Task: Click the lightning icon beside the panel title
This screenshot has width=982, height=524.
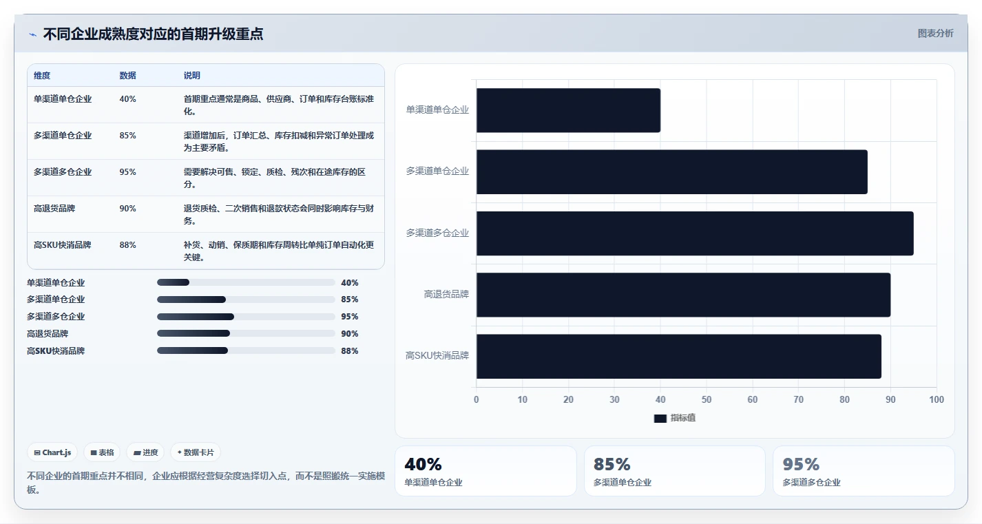Action: 32,34
